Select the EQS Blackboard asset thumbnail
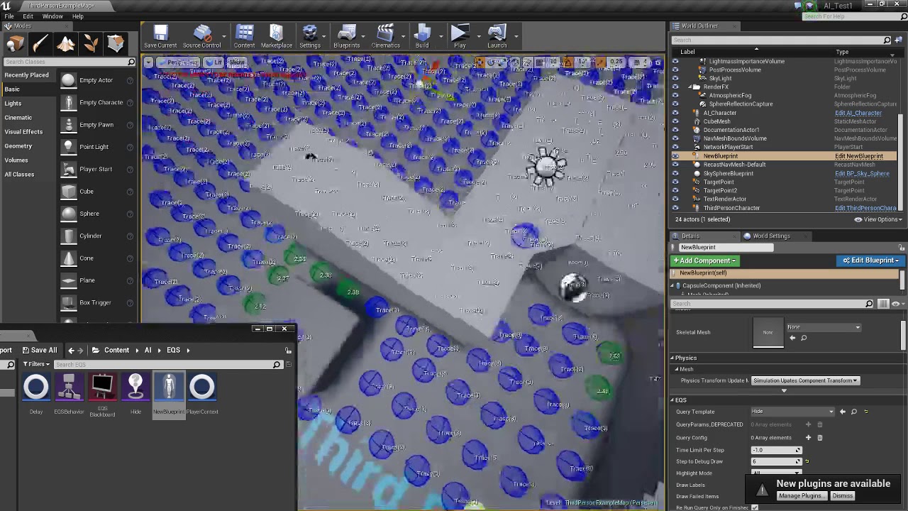 pyautogui.click(x=102, y=387)
